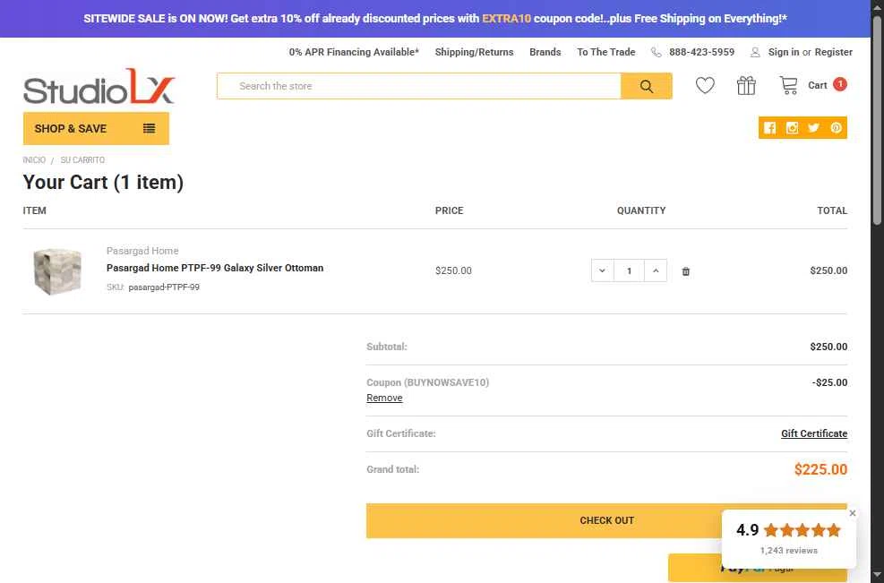
Task: Expand the SHOP & SAVE menu
Action: point(96,129)
